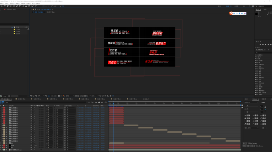Select the Type tool in toolbar
This screenshot has height=152, width=272.
(20, 6)
